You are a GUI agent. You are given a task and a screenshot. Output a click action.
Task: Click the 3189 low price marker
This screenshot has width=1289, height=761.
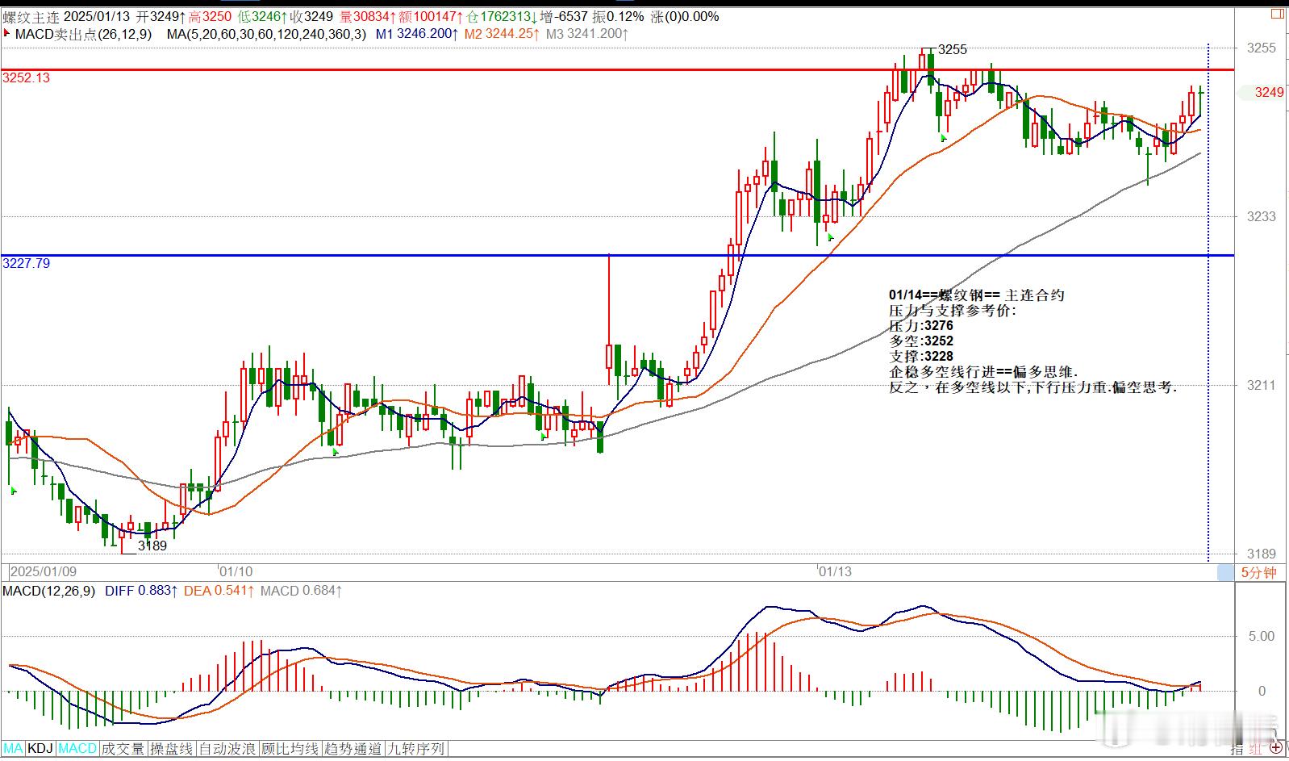(x=152, y=546)
